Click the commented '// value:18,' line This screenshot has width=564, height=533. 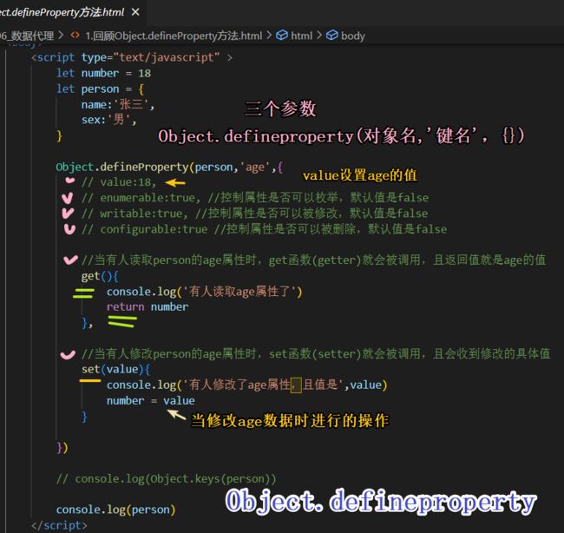tap(119, 182)
